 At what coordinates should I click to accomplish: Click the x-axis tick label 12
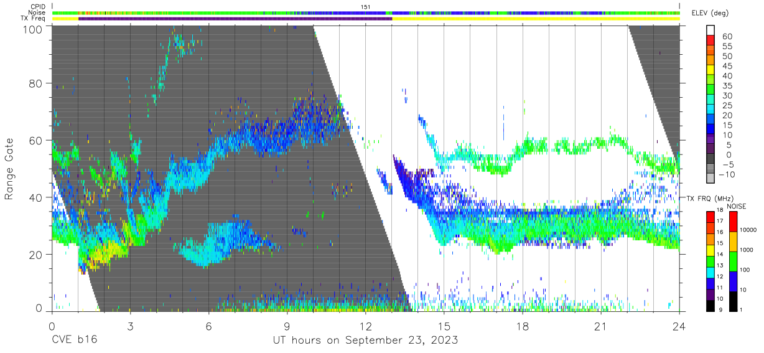point(365,326)
